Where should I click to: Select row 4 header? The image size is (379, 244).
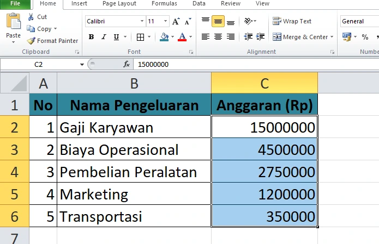click(x=15, y=172)
